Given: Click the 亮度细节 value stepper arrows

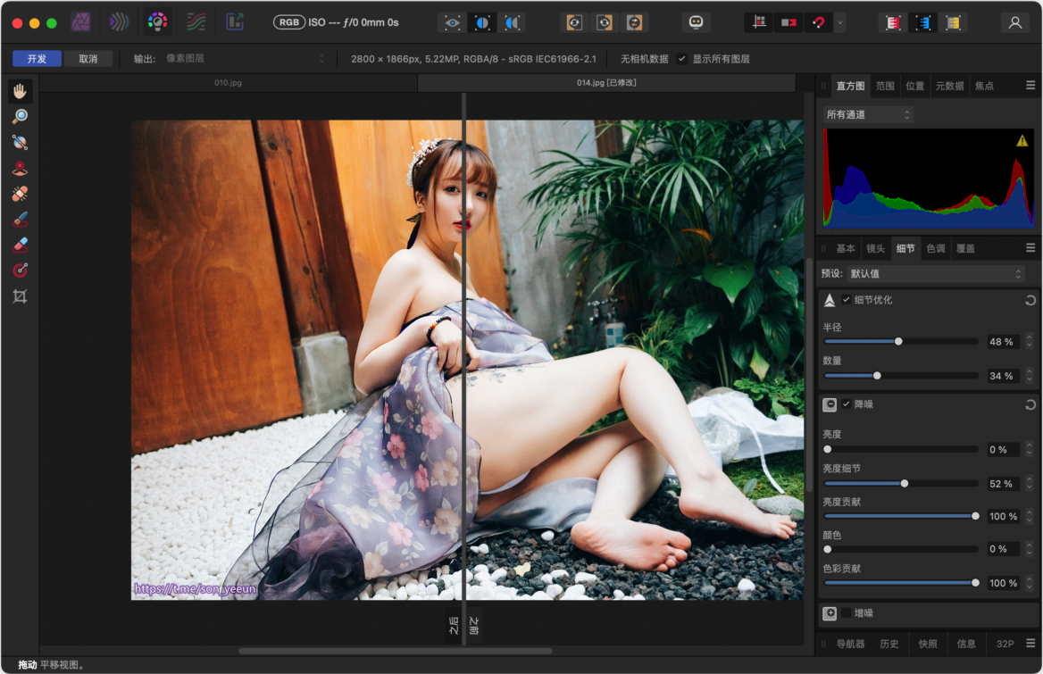Looking at the screenshot, I should click(1029, 484).
